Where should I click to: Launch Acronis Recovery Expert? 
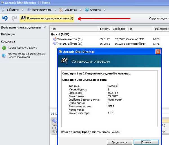(x=22, y=48)
